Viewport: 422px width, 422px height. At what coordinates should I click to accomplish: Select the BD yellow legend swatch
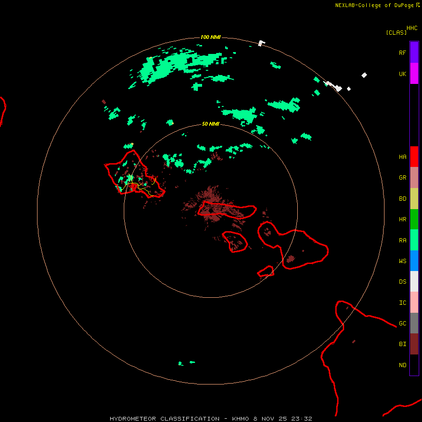pos(414,199)
